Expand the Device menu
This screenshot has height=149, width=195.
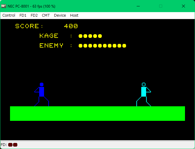[60, 15]
